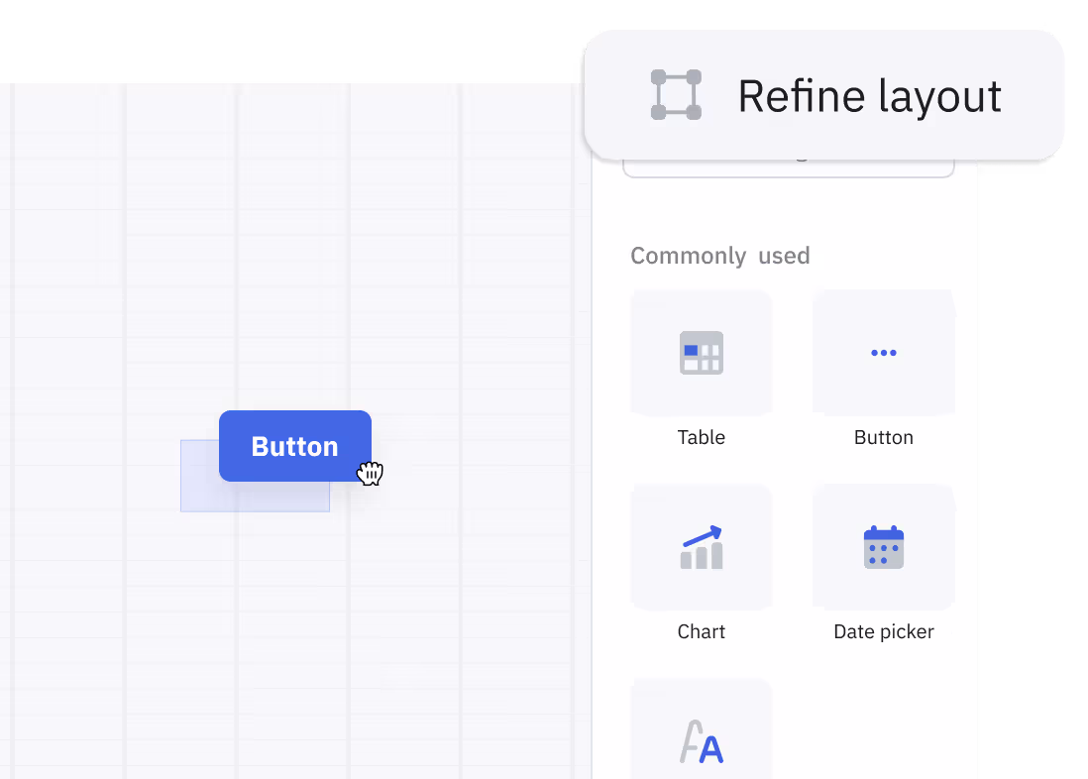
Task: Click the "Chart" label text
Action: 702,631
